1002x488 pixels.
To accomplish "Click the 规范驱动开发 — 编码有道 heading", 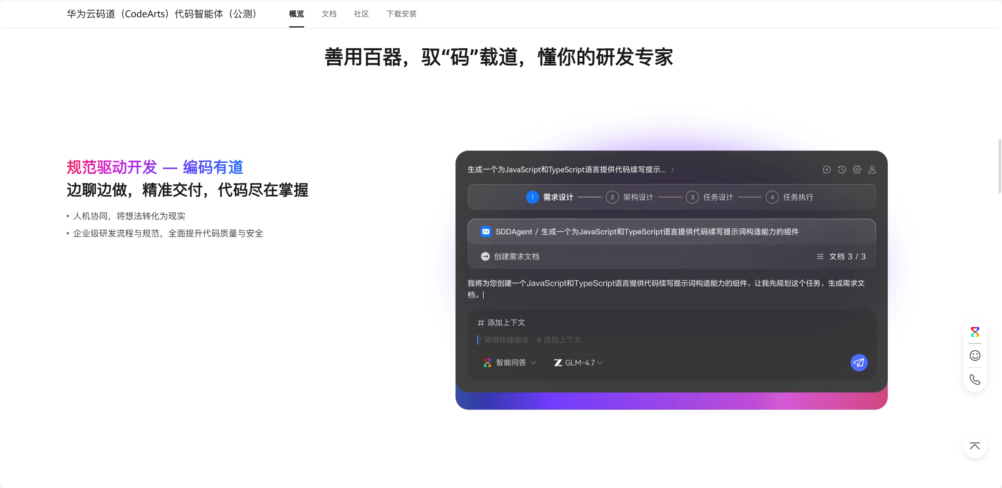I will (x=155, y=167).
